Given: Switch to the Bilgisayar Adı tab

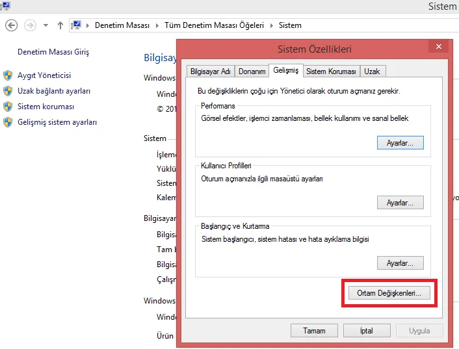Looking at the screenshot, I should (x=210, y=71).
